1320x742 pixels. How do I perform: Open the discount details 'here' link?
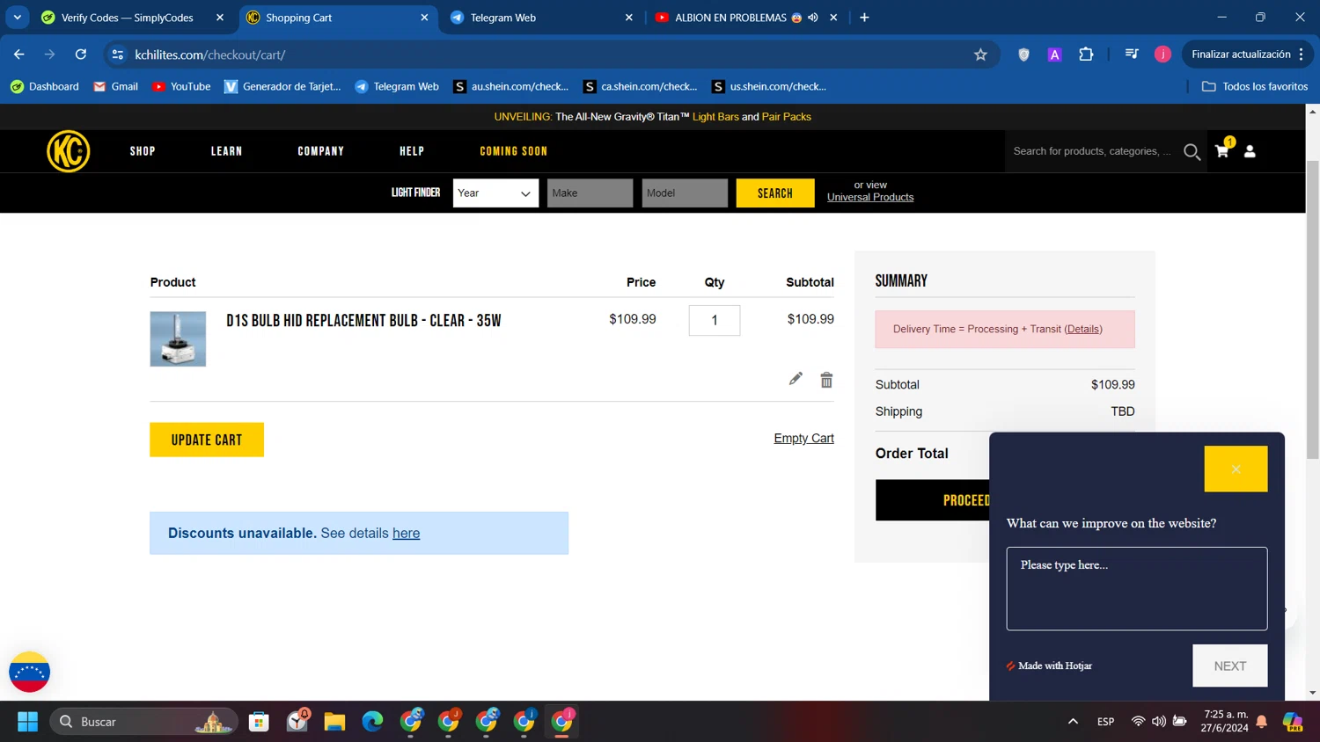point(406,534)
